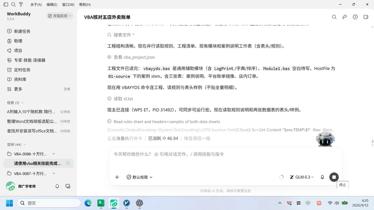Toggle the right side panel icon
This screenshot has height=210, width=374.
[x=366, y=17]
